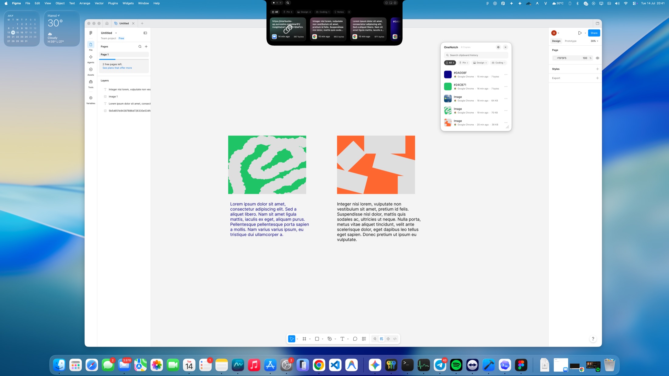Add a new page with plus icon

pos(146,47)
